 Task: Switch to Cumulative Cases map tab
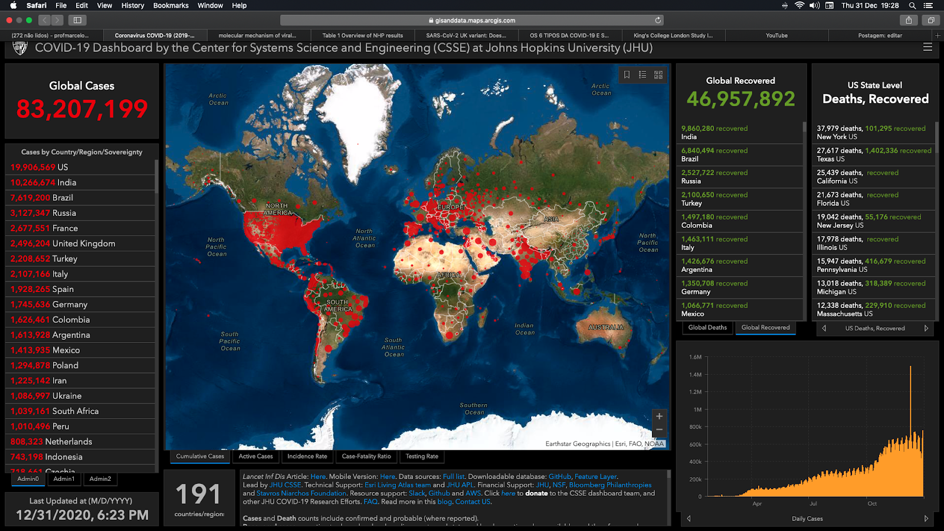200,456
